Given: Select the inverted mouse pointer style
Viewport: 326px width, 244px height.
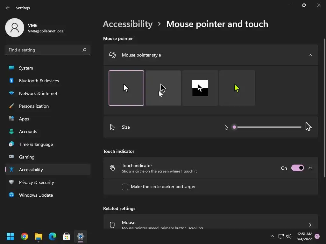Looking at the screenshot, I should (200, 88).
